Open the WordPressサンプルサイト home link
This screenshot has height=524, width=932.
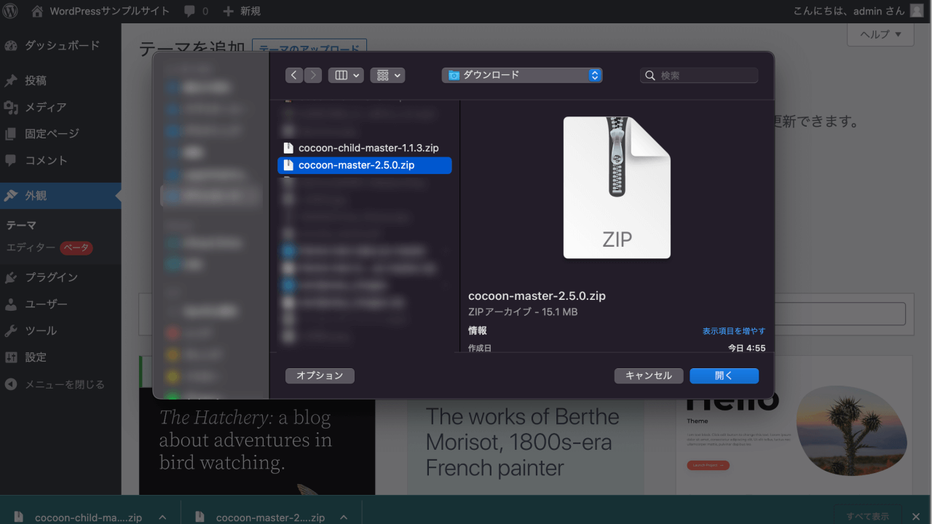click(100, 11)
